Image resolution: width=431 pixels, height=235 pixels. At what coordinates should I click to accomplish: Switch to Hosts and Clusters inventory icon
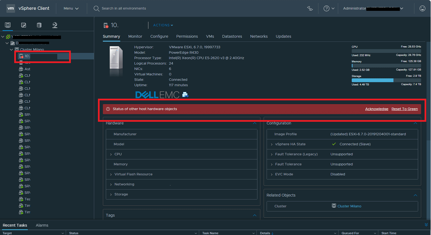[8, 25]
